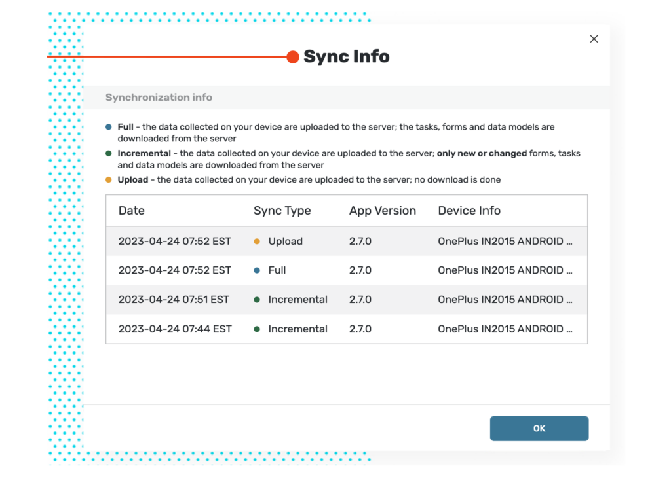
Task: Select the Synchronization info section header
Action: (x=159, y=97)
